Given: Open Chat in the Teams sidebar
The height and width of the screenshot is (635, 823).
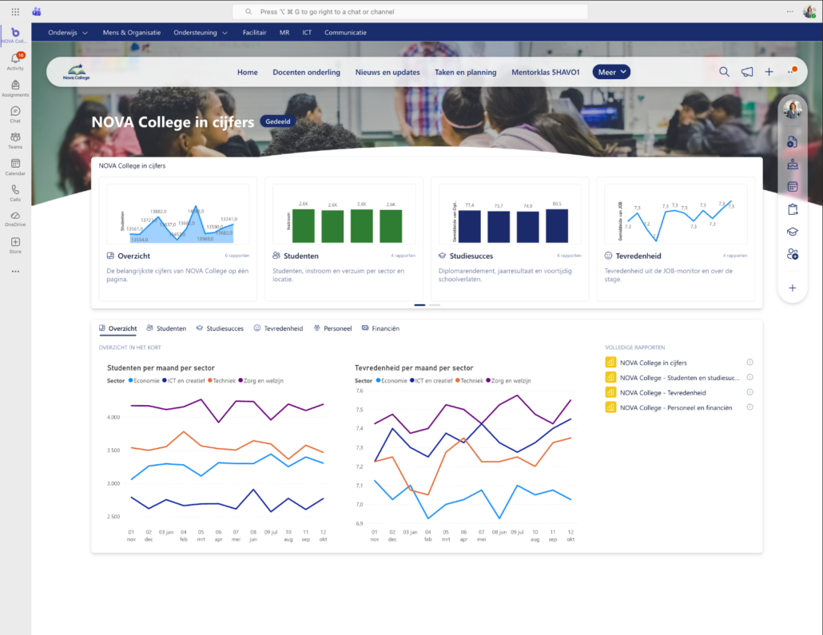Looking at the screenshot, I should coord(15,114).
